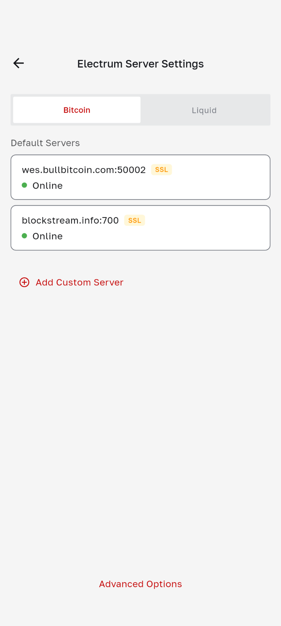This screenshot has height=626, width=281.
Task: Click the SSL badge on blockstream.info
Action: pos(135,220)
